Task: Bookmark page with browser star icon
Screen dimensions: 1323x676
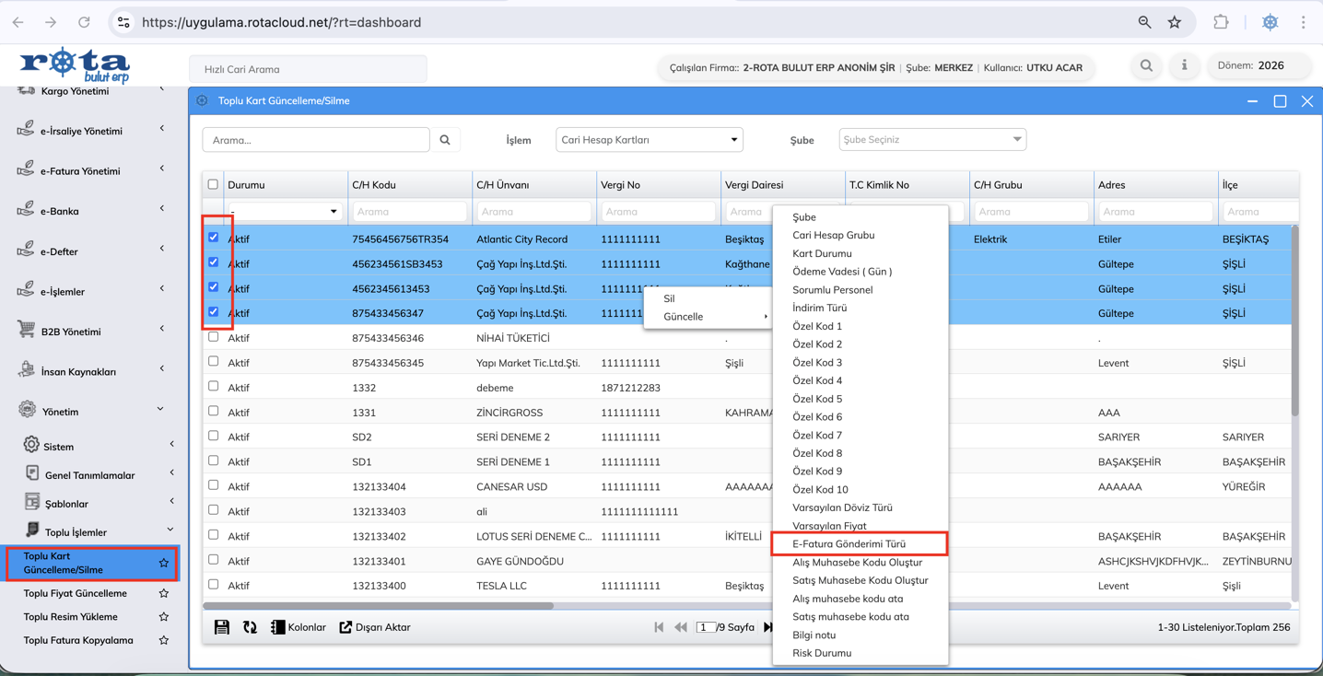Action: [x=1175, y=22]
